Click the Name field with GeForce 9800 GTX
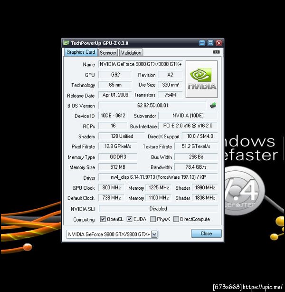Image resolution: width=285 pixels, height=292 pixels. pos(141,64)
